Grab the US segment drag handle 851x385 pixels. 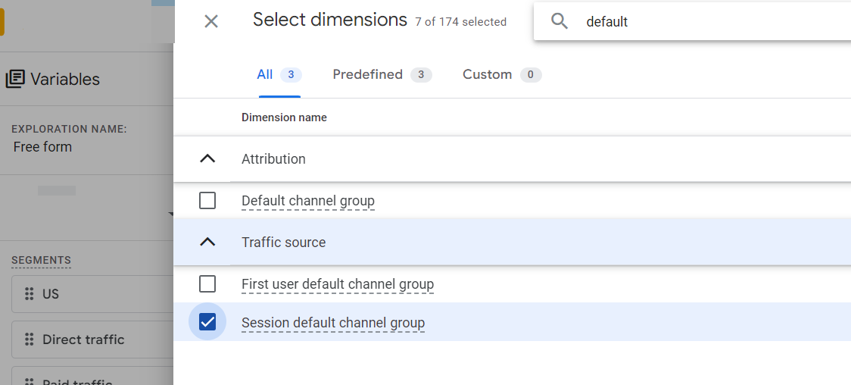[30, 294]
